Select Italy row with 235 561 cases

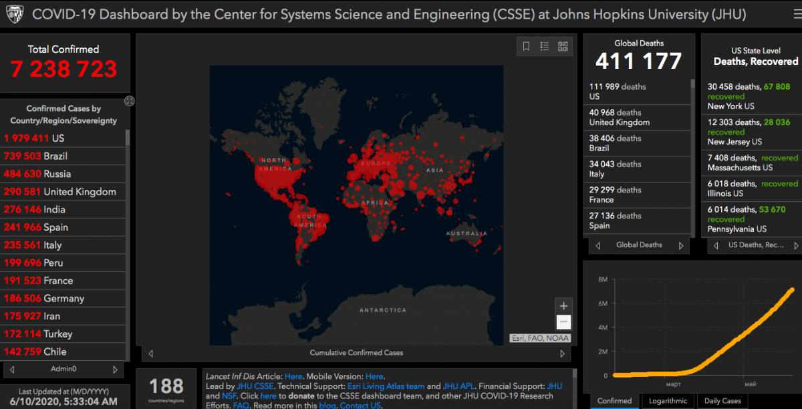[63, 245]
